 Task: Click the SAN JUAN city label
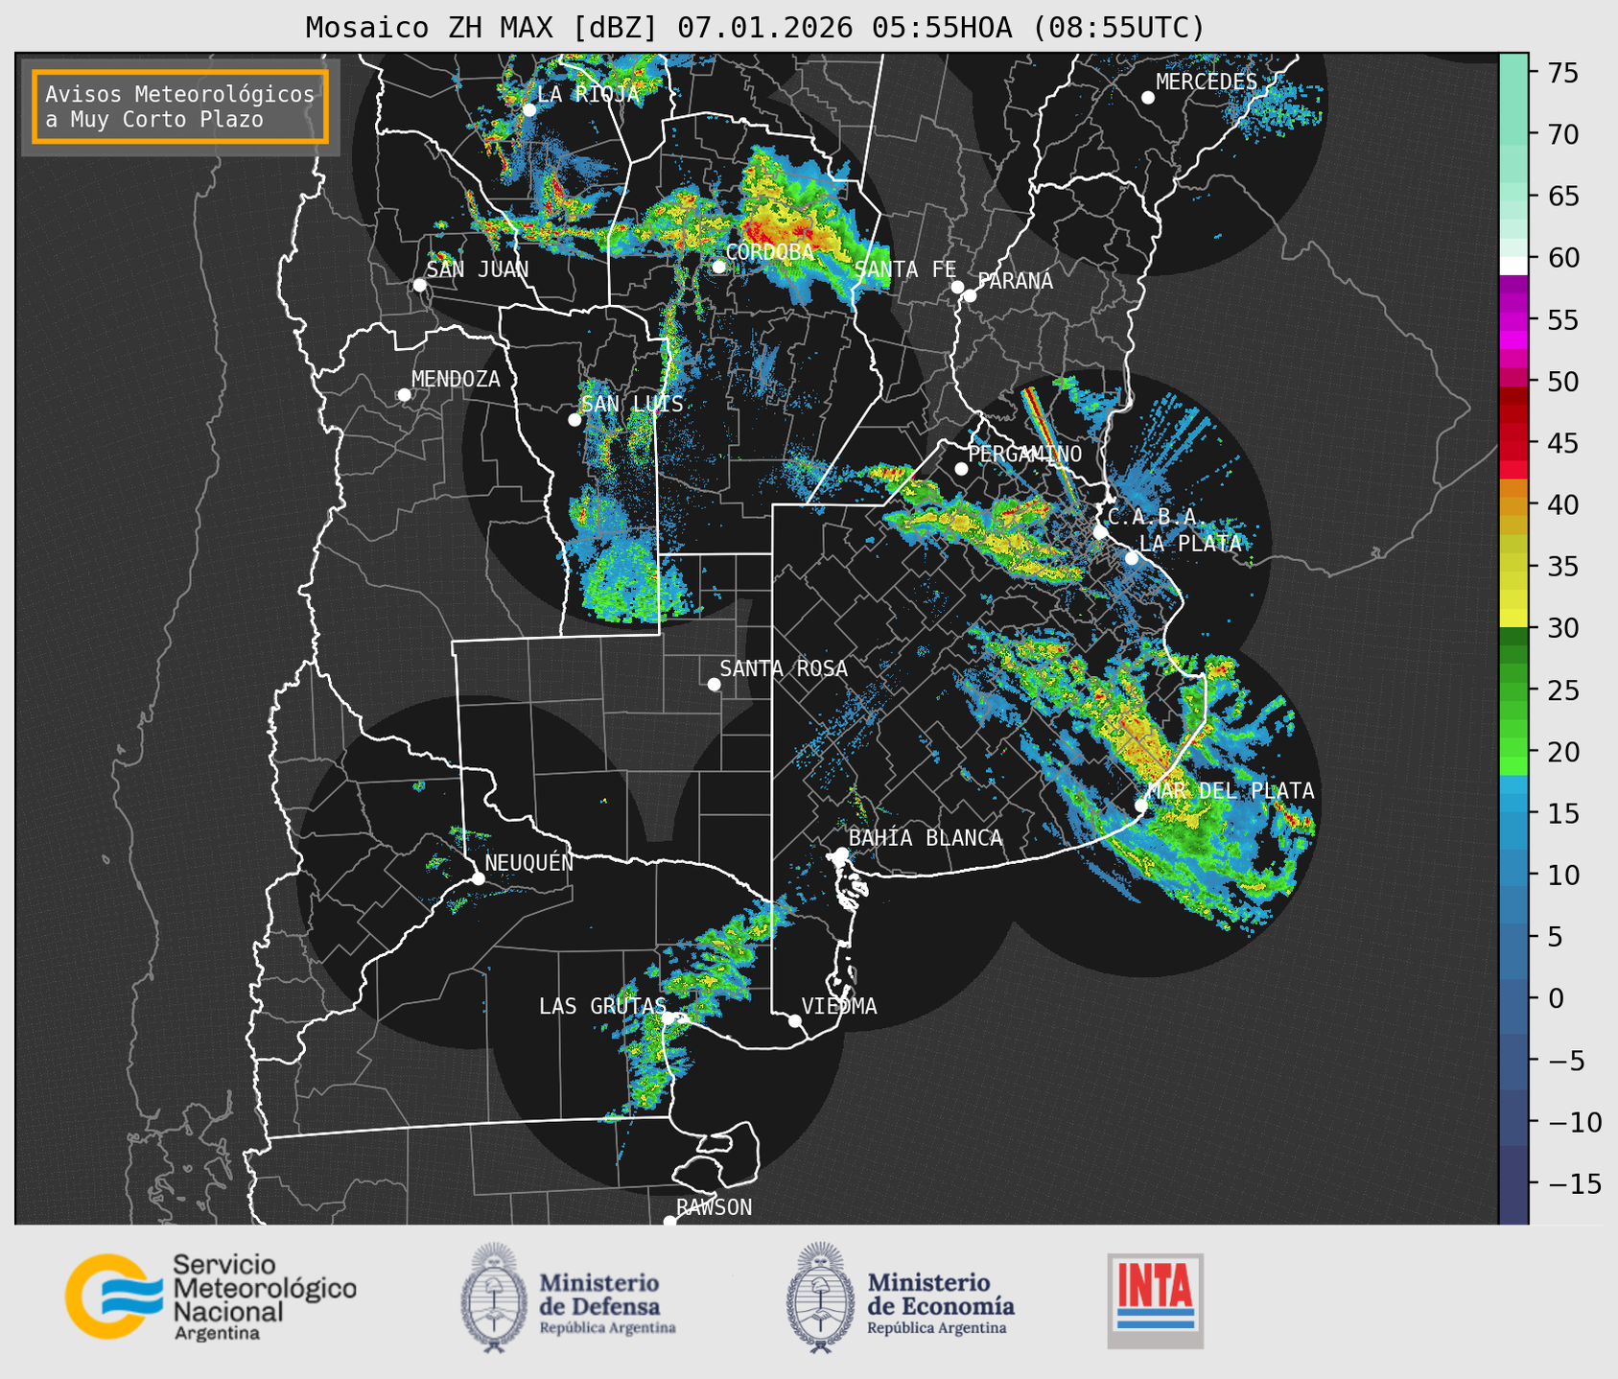click(x=478, y=269)
